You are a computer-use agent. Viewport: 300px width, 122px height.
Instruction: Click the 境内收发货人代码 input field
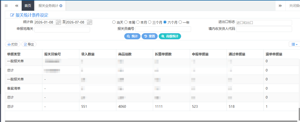(264, 29)
